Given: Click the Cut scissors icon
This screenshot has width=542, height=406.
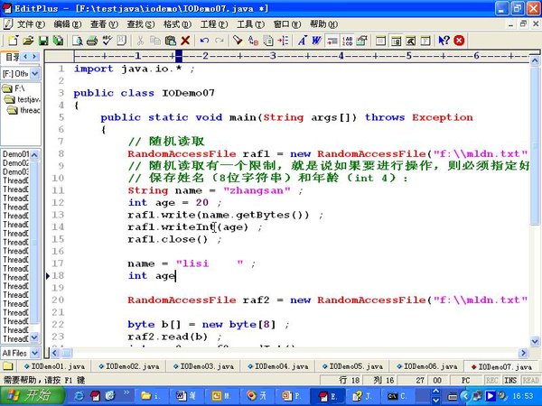Looking at the screenshot, I should pos(140,41).
